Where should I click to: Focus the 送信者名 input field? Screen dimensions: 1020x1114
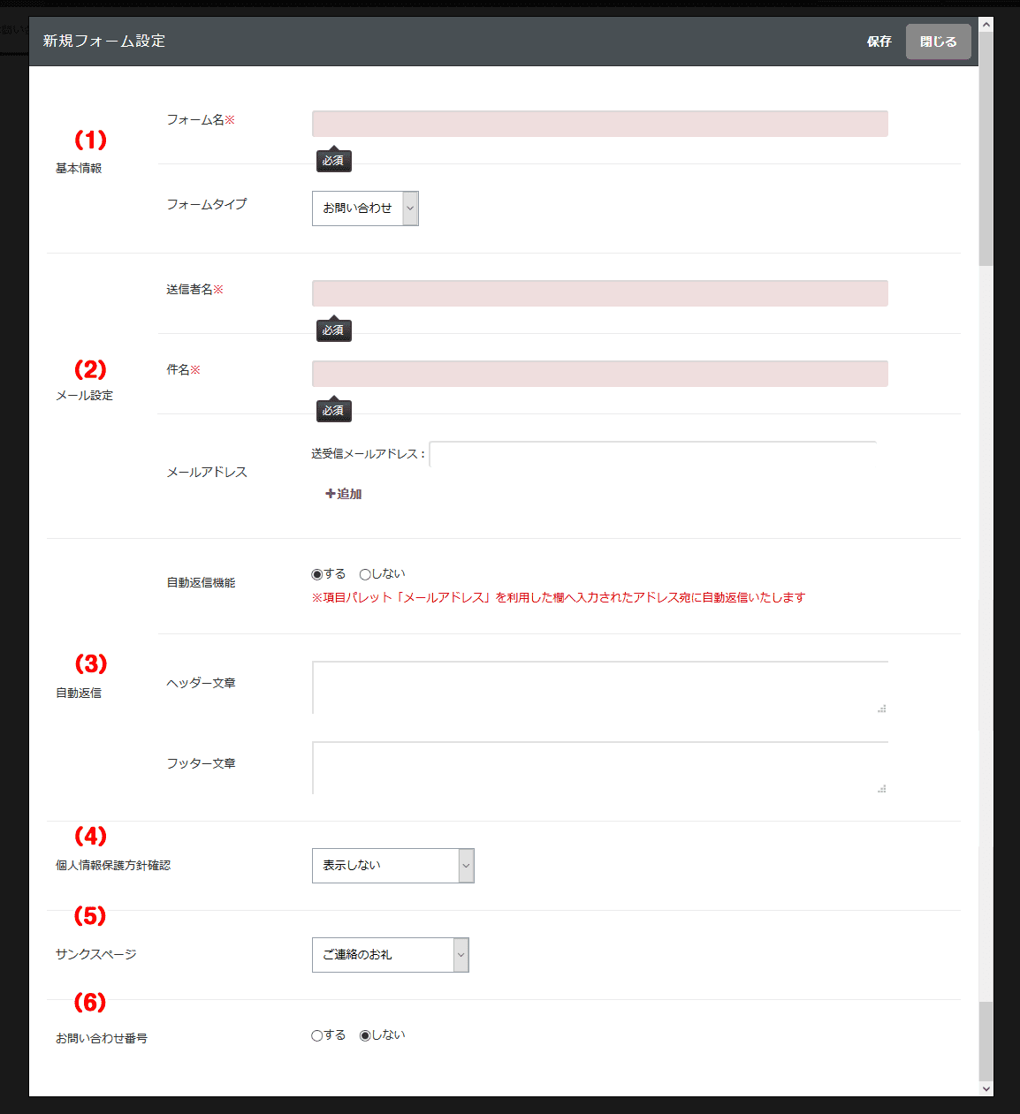tap(599, 293)
